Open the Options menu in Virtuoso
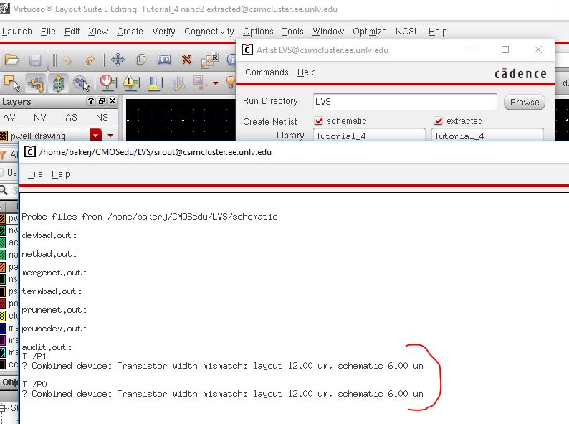Screen dimensions: 569x424 (x=258, y=32)
